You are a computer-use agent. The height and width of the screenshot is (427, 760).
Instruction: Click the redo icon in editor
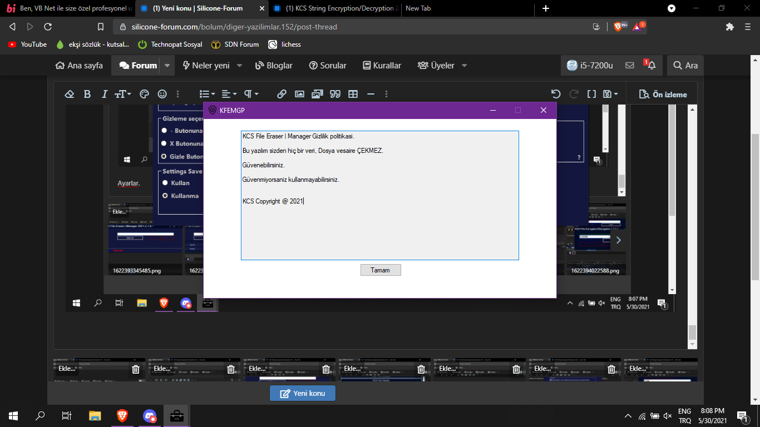[574, 94]
